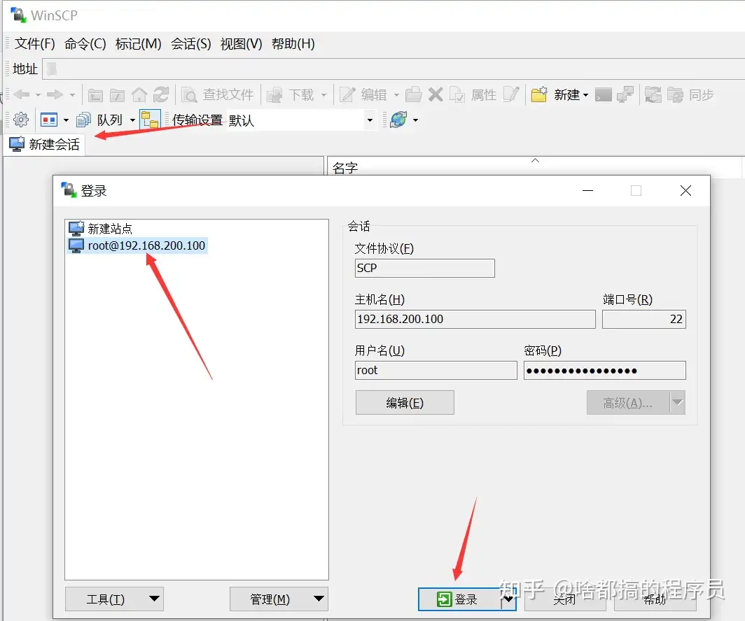Open the 会话(S) menu
745x621 pixels.
click(191, 43)
